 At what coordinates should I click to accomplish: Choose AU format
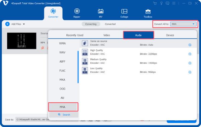pos(62,98)
